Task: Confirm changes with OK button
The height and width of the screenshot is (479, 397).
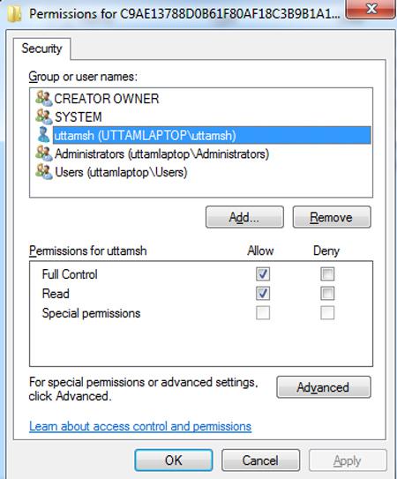Action: click(x=174, y=460)
